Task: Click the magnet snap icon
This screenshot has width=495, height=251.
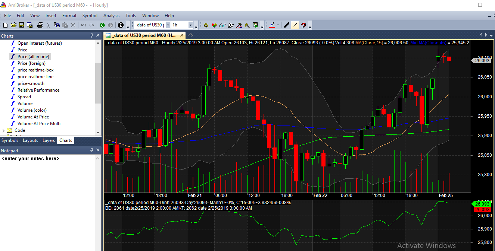Action: 303,25
